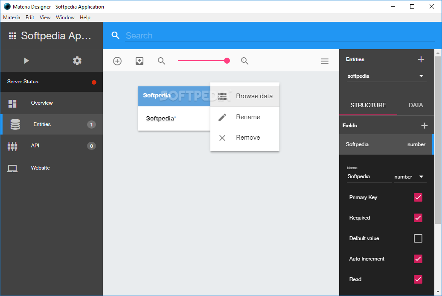Click the red Server Status indicator dot
442x296 pixels.
[94, 82]
